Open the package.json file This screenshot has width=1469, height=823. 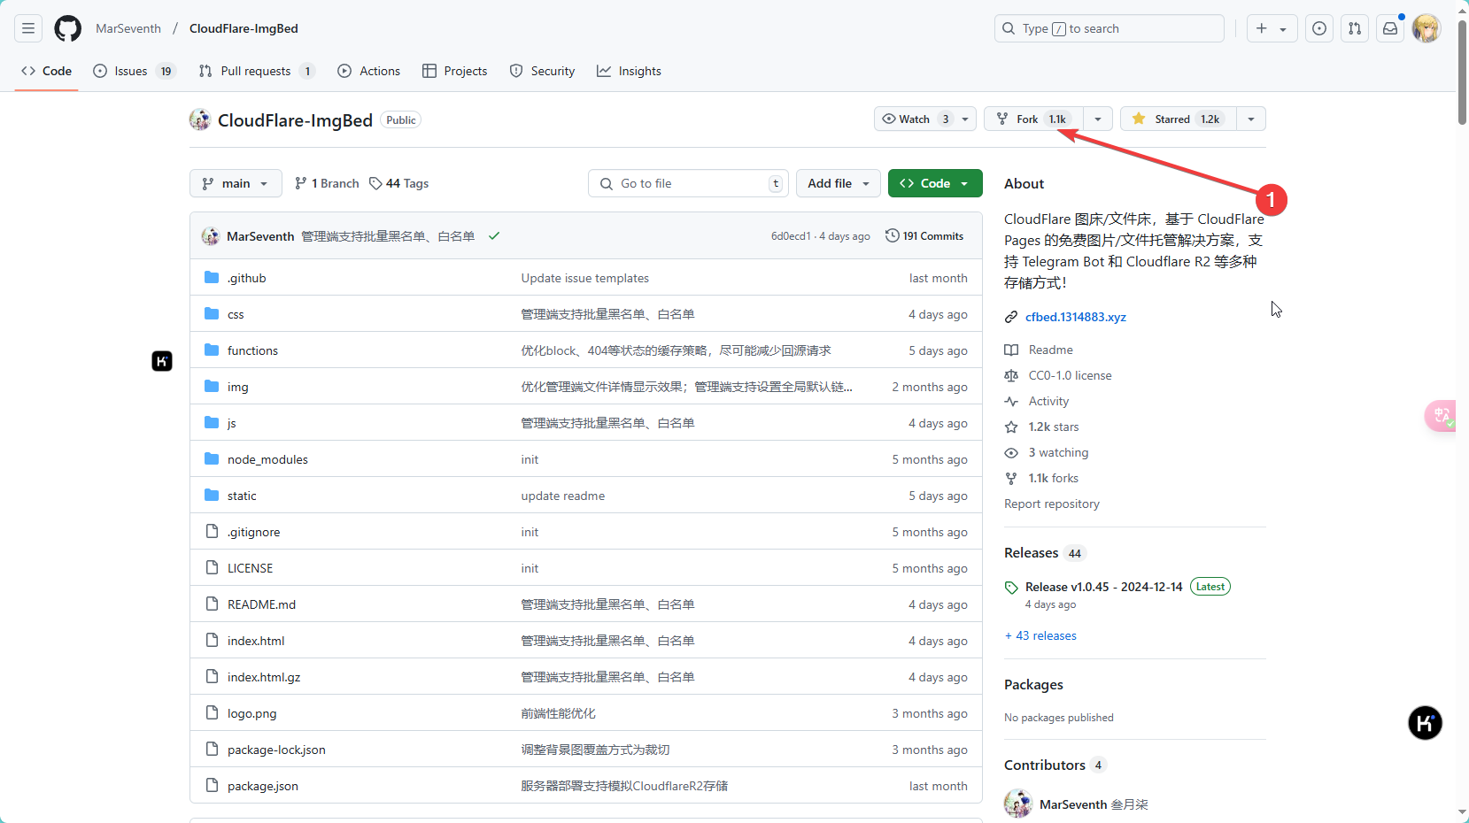click(x=263, y=786)
